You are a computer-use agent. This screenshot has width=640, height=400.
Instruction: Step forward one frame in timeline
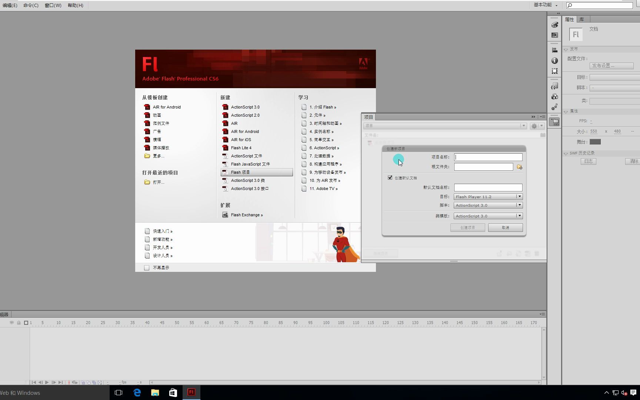click(54, 382)
